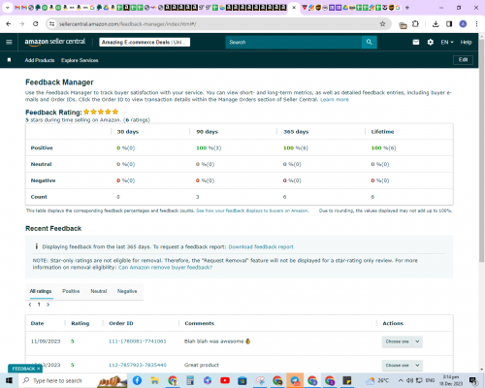The width and height of the screenshot is (485, 388).
Task: Click the search magnifier button
Action: pyautogui.click(x=370, y=42)
